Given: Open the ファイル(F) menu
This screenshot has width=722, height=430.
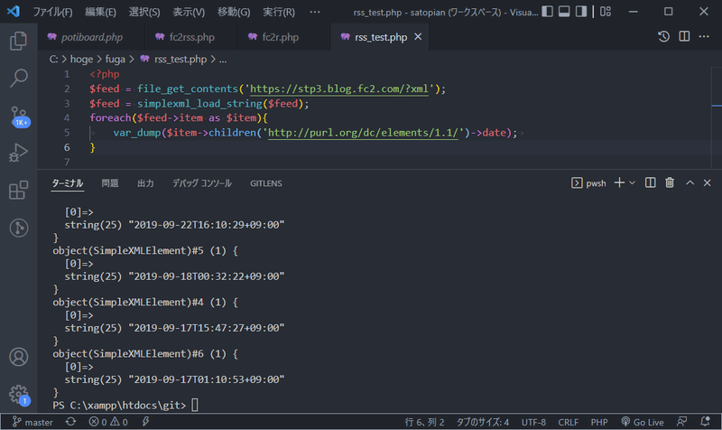Looking at the screenshot, I should click(52, 12).
